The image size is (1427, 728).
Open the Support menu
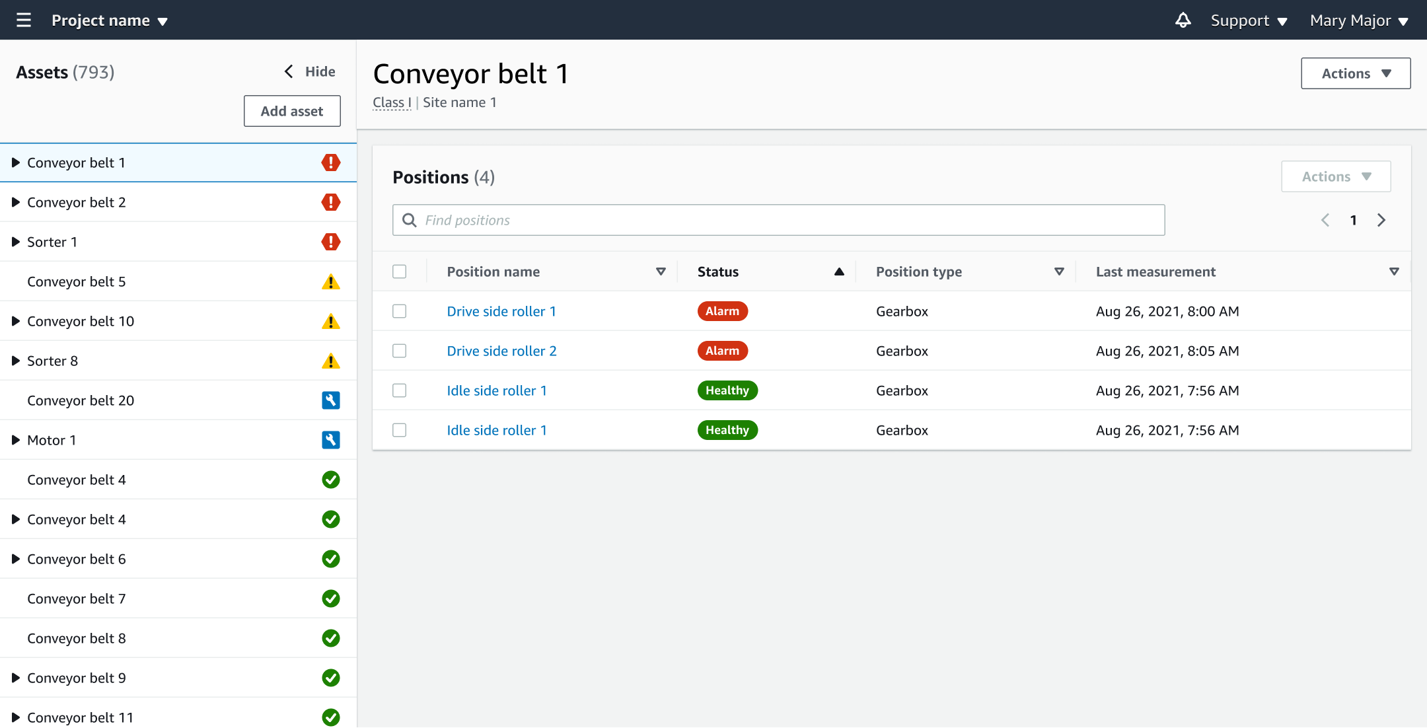click(1249, 20)
